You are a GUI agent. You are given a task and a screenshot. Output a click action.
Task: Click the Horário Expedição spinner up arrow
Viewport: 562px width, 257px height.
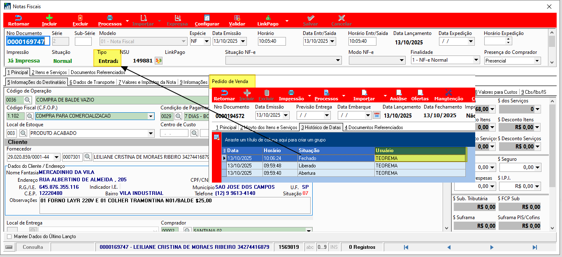[x=508, y=39]
